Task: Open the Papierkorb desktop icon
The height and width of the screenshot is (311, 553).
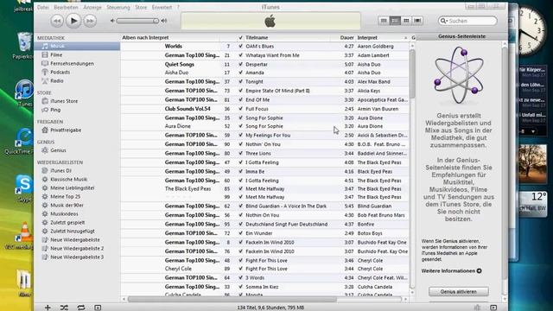Action: 23,46
